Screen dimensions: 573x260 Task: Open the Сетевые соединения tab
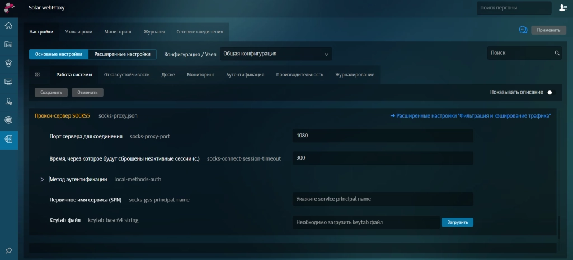(200, 32)
